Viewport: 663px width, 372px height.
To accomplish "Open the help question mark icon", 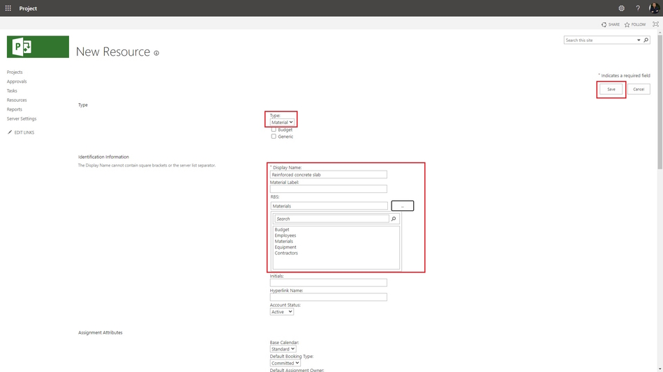I will pyautogui.click(x=638, y=8).
